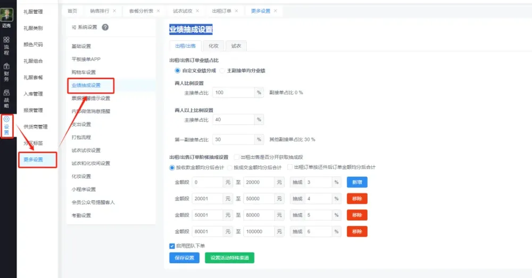Viewport: 532px width, 278px height.
Task: Open 基础设置 in the system settings list
Action: coord(81,46)
